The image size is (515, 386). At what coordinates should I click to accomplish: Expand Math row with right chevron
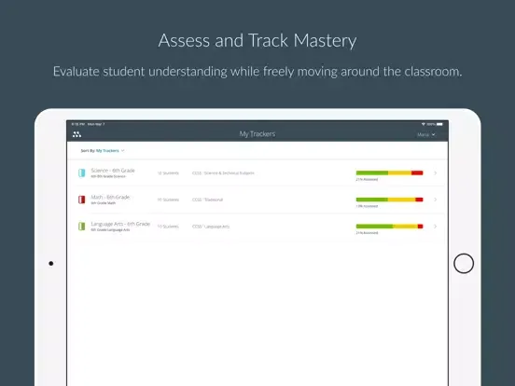(435, 200)
